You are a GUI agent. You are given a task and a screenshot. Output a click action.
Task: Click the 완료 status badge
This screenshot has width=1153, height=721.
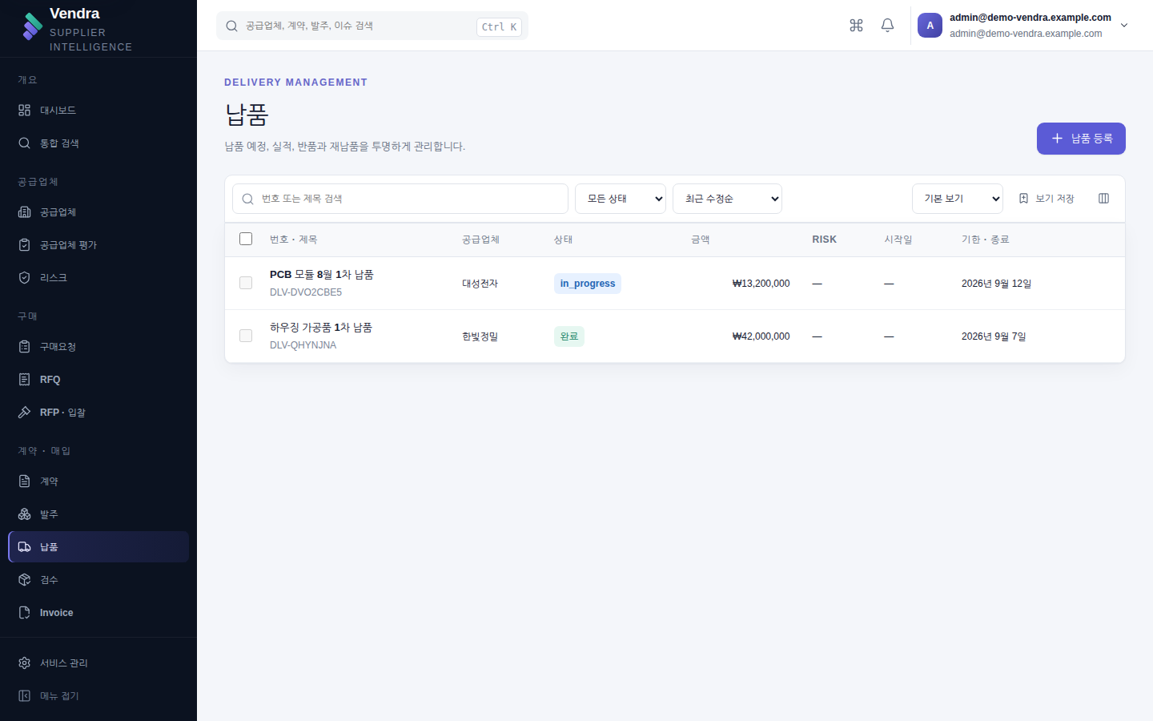coord(569,336)
